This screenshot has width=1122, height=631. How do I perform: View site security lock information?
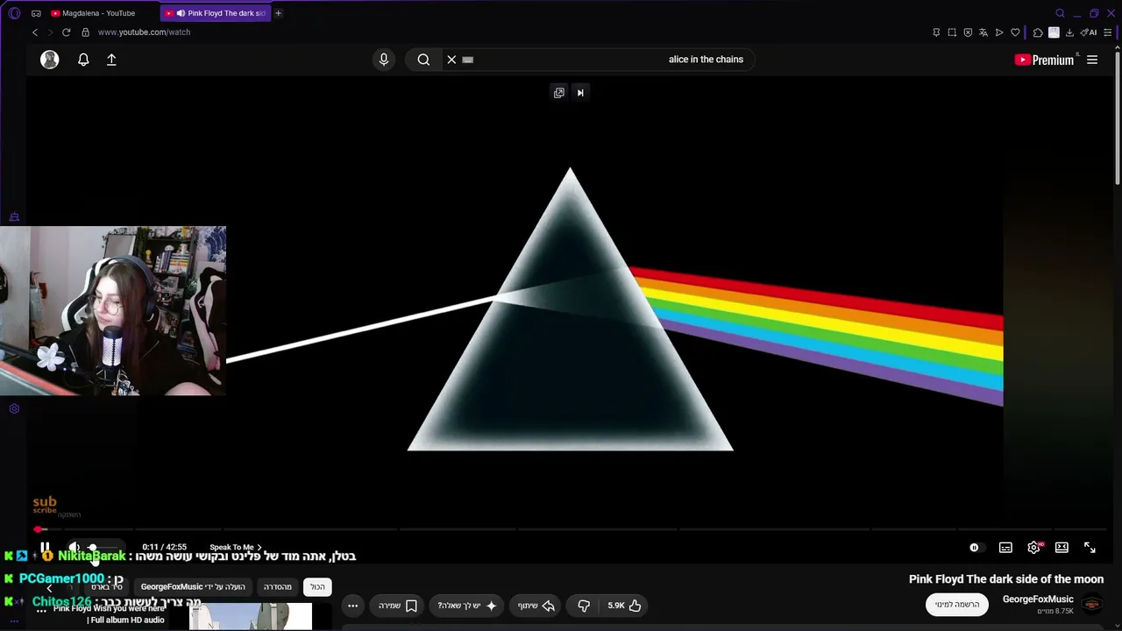85,32
